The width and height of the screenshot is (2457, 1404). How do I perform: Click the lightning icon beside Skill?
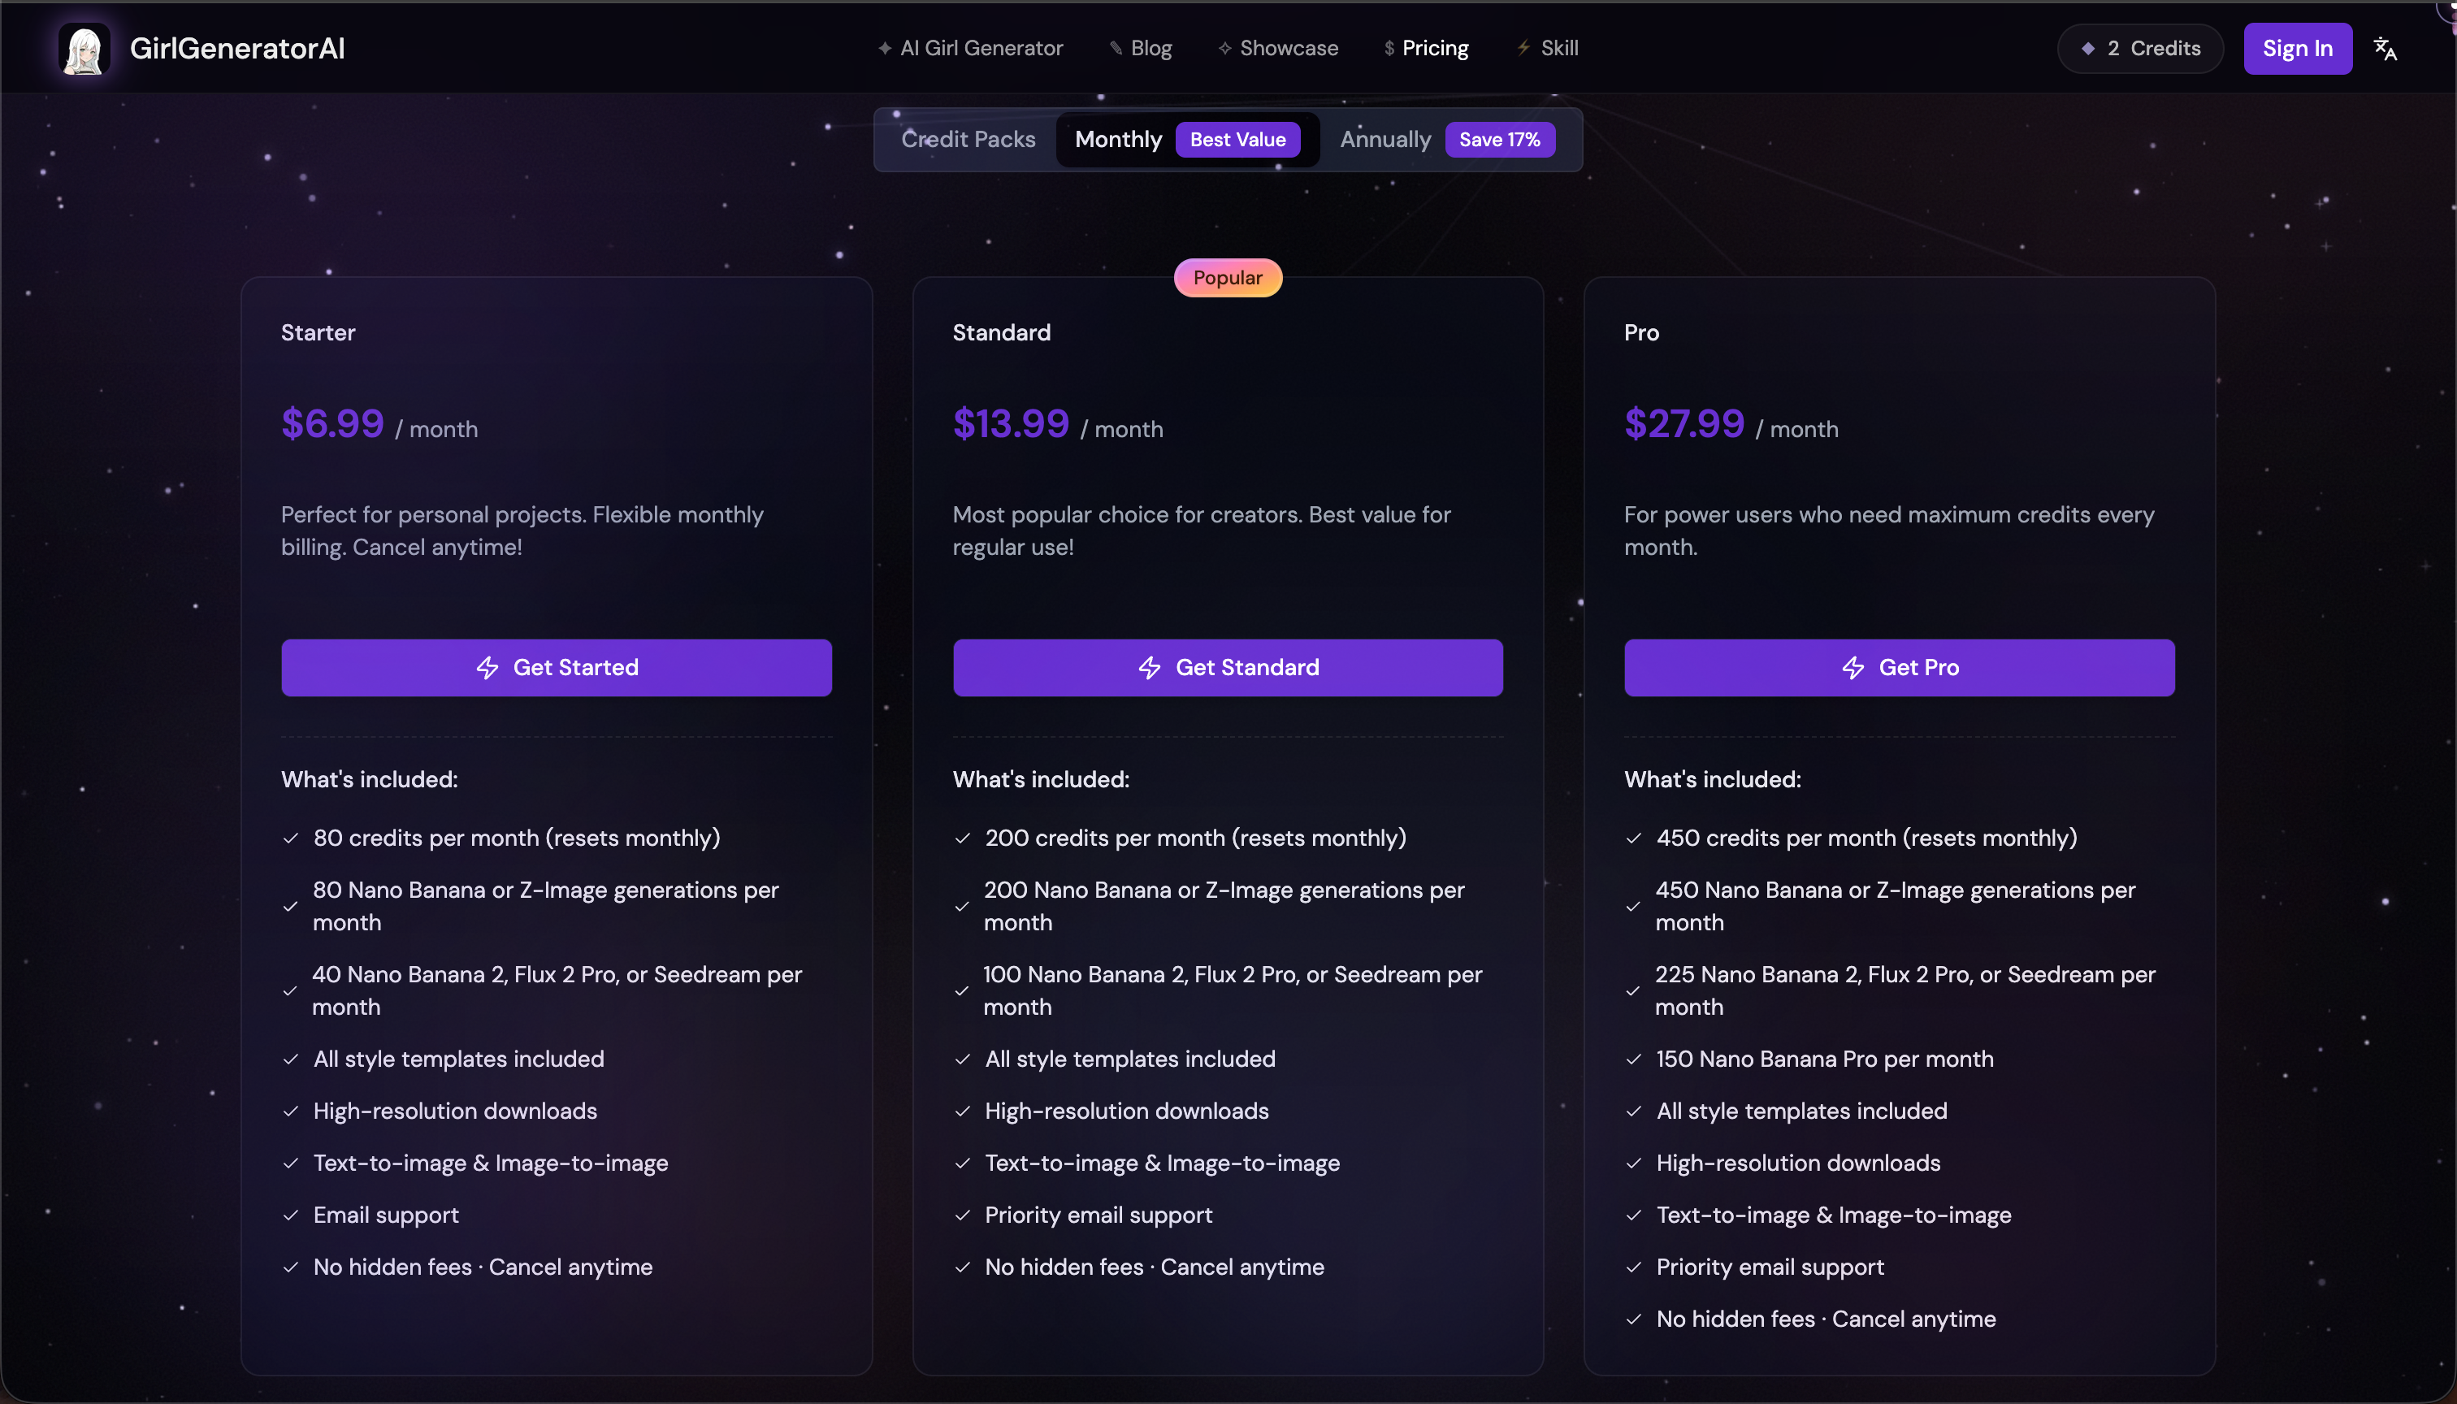(x=1523, y=48)
